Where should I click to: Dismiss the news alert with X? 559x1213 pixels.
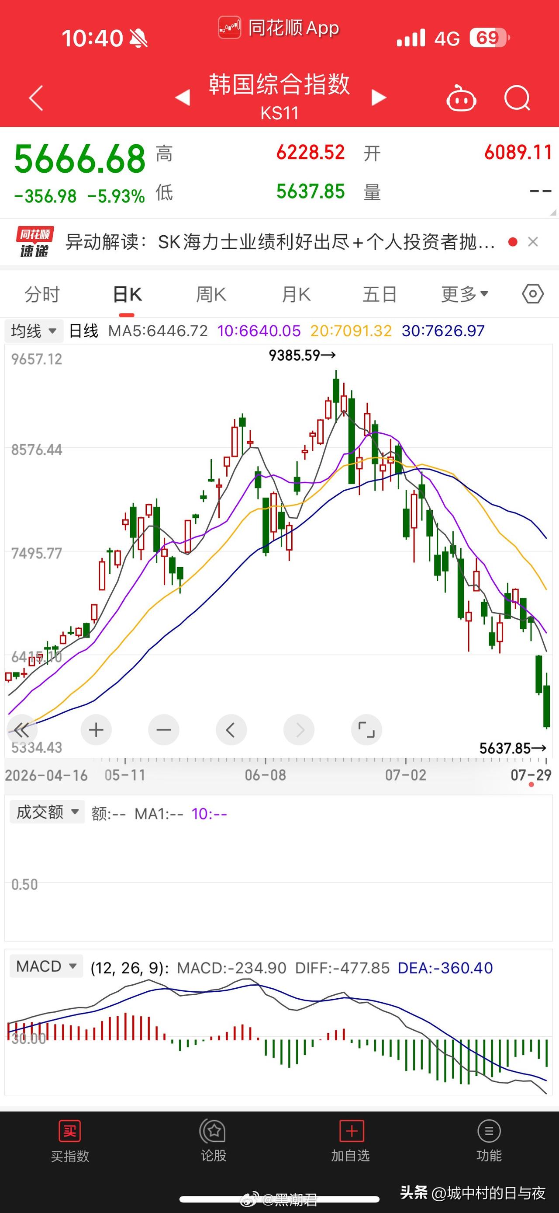click(533, 241)
